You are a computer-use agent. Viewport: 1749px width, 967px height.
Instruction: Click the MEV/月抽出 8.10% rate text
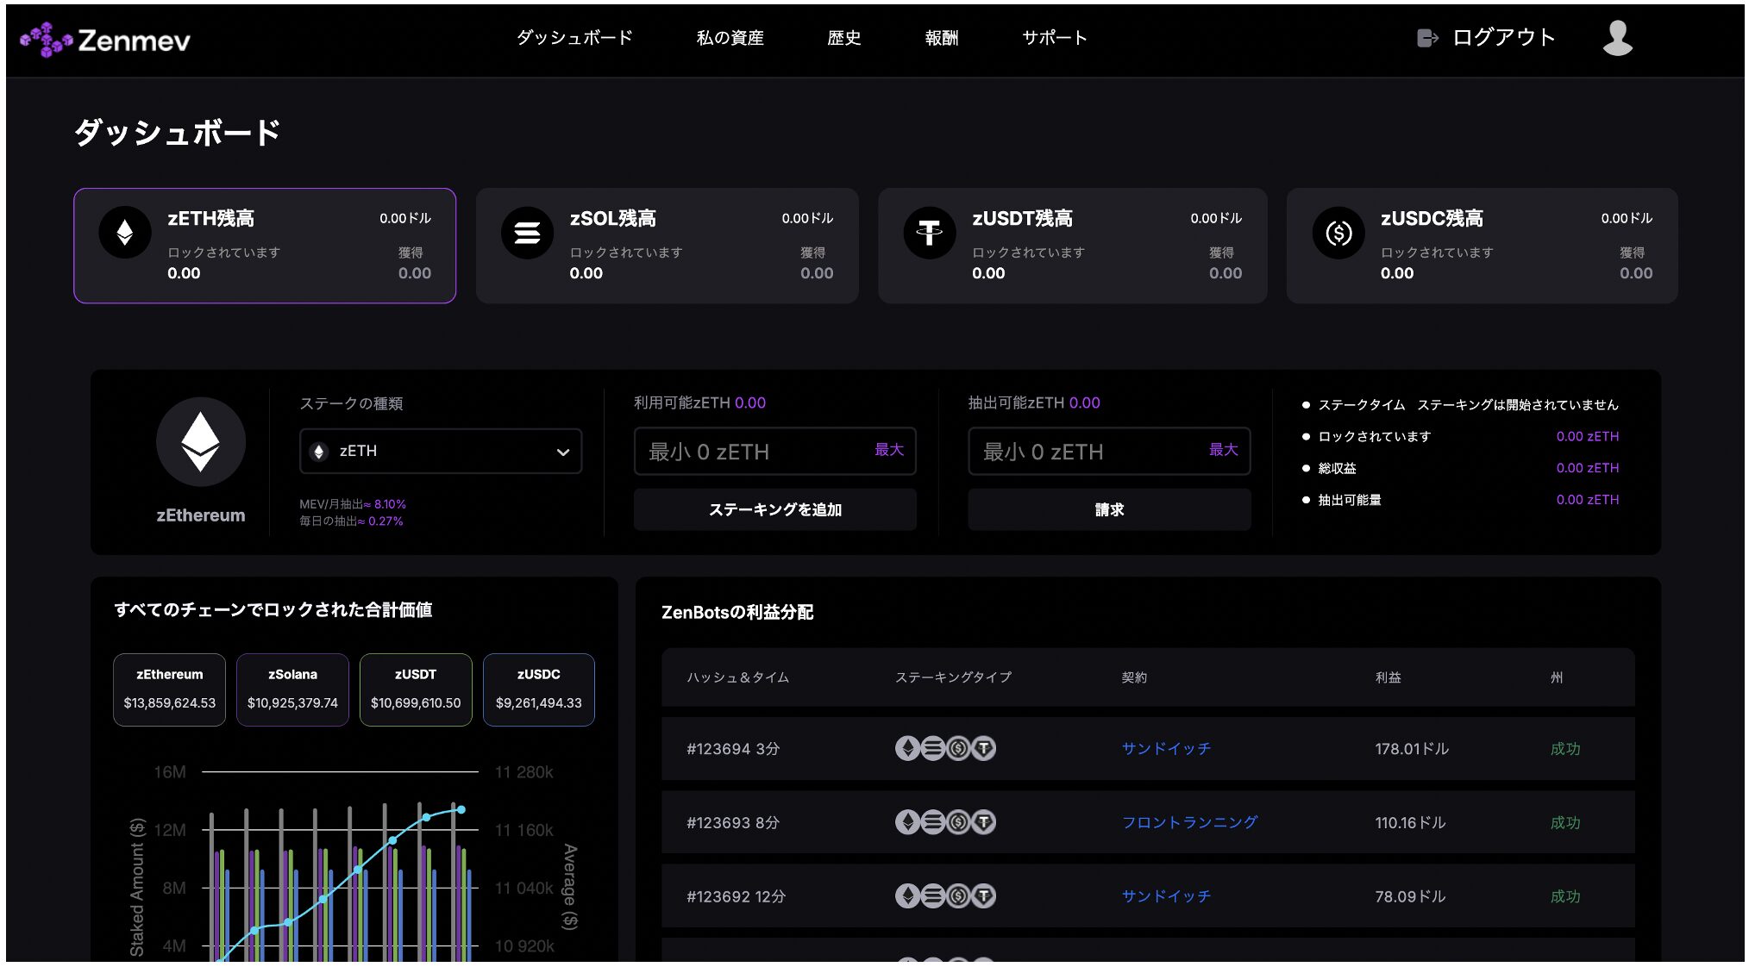353,504
